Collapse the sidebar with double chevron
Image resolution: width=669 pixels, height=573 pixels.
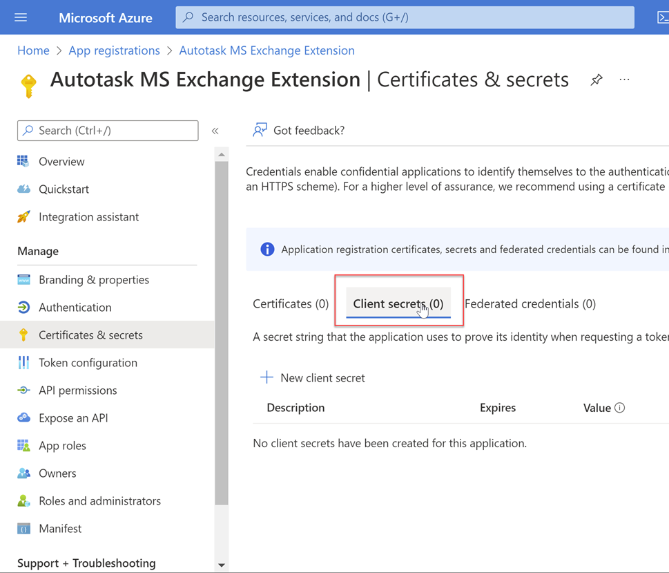click(x=215, y=131)
